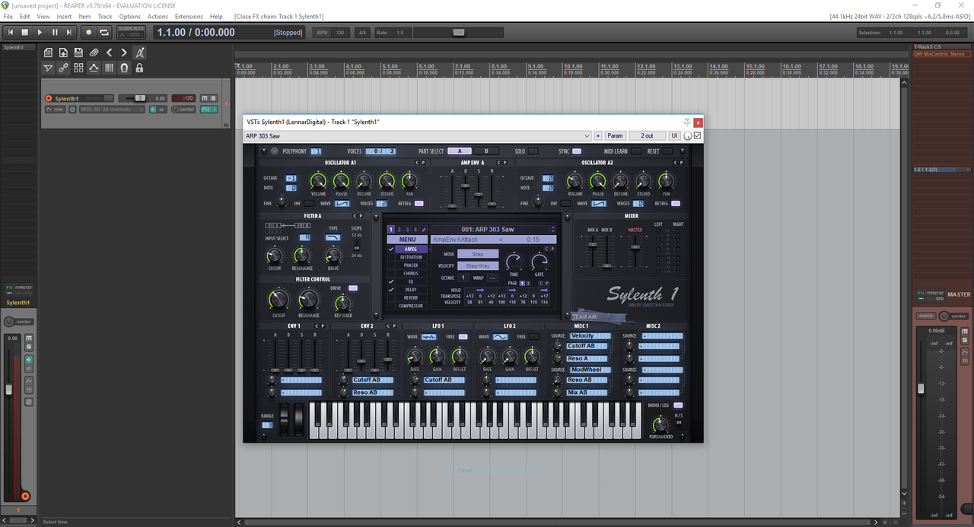
Task: Open the ARP 303 Saw preset dropdown
Action: pyautogui.click(x=417, y=135)
